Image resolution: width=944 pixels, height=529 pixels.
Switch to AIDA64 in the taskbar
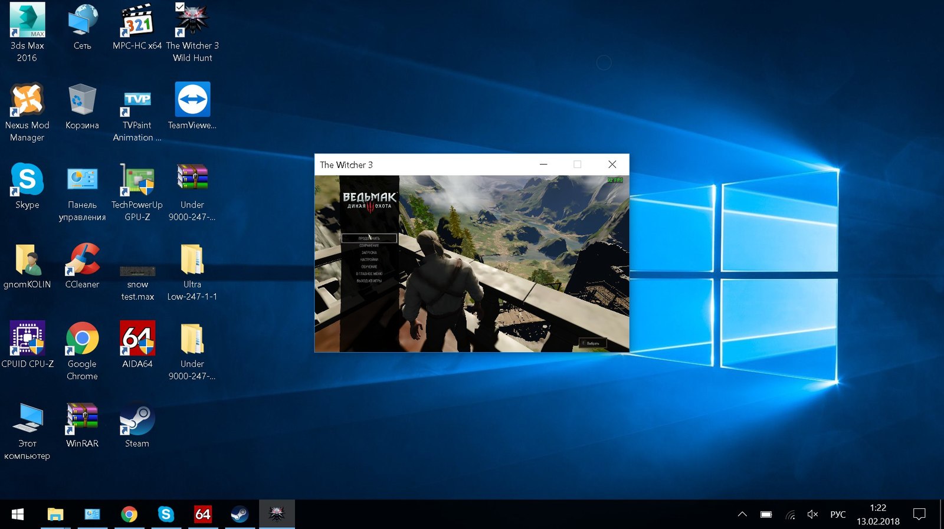[203, 514]
